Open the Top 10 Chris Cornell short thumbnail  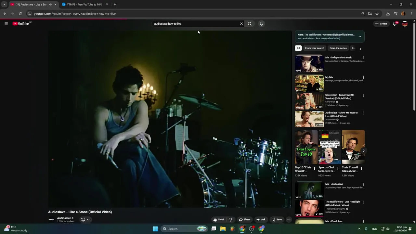306,147
